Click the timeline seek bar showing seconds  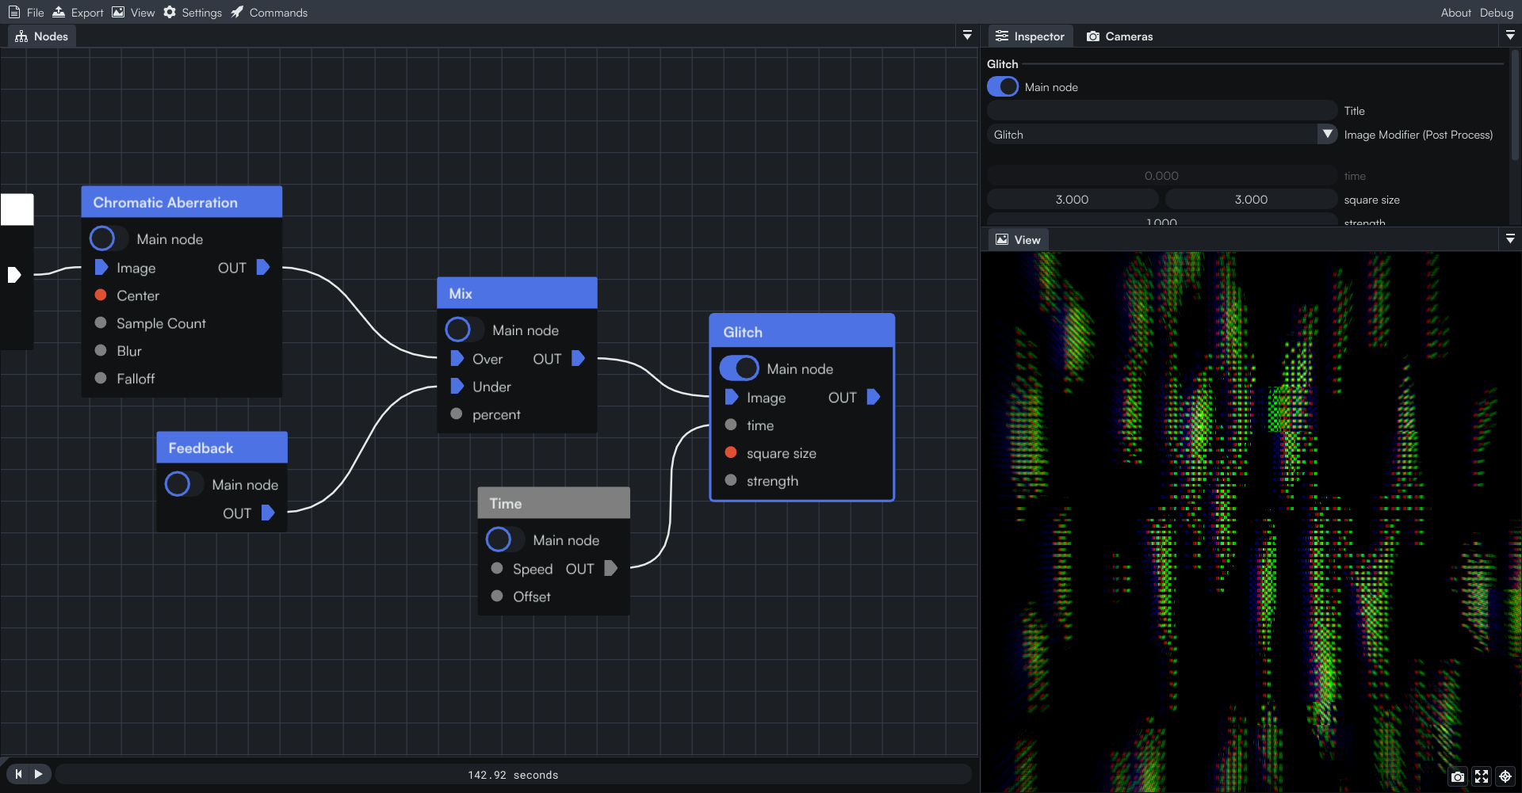pyautogui.click(x=513, y=775)
